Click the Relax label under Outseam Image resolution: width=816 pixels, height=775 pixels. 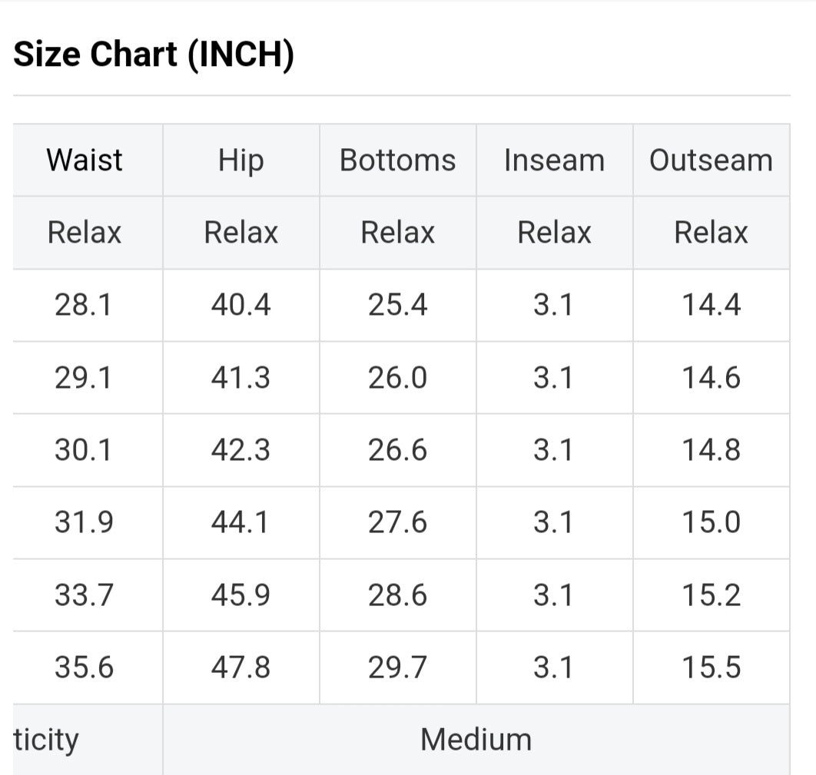tap(711, 233)
